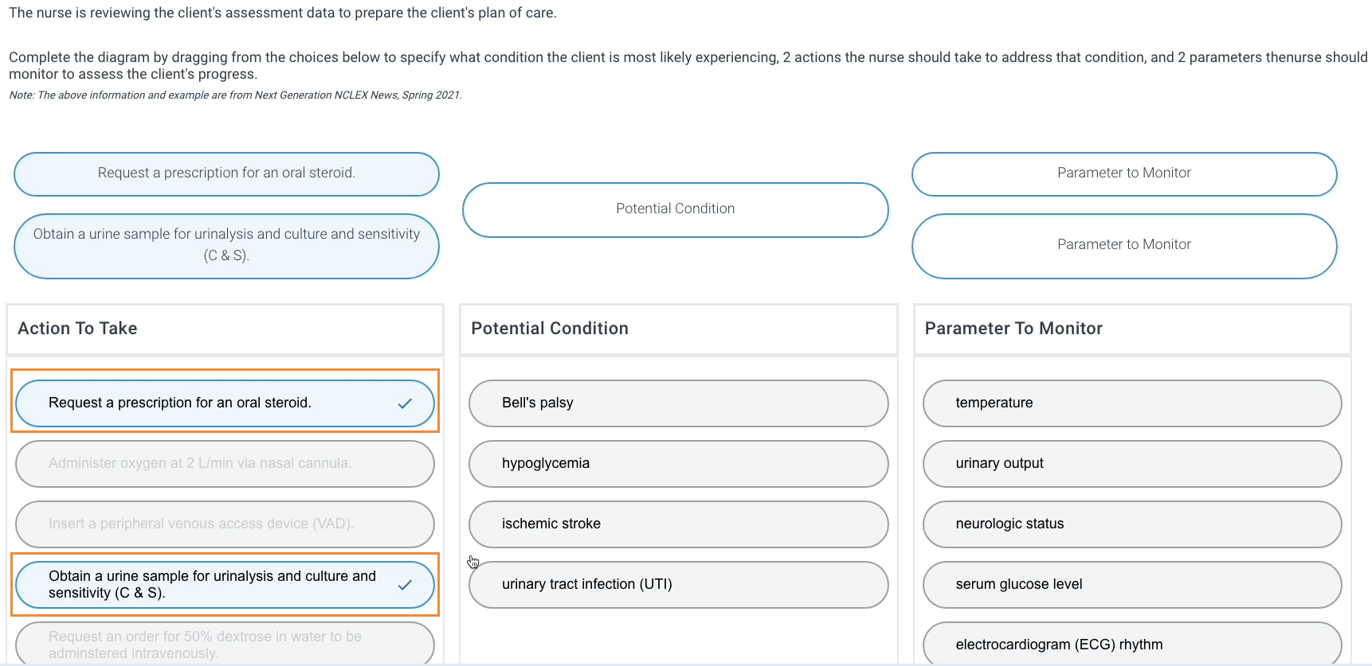Choose urinary tract infection (UTI) as condition
This screenshot has width=1372, height=666.
tap(677, 584)
